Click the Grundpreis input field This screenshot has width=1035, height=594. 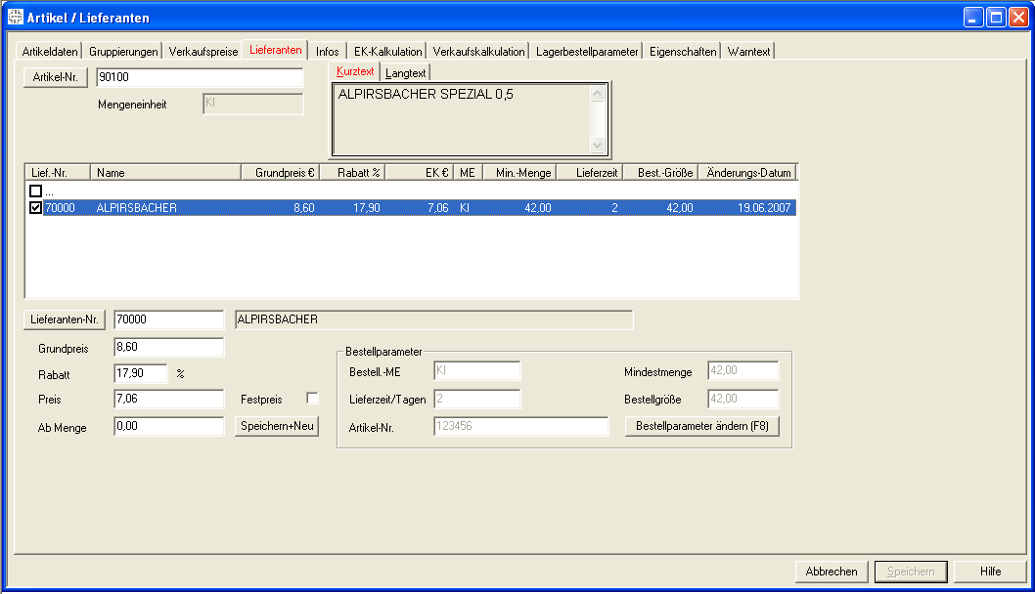point(169,347)
